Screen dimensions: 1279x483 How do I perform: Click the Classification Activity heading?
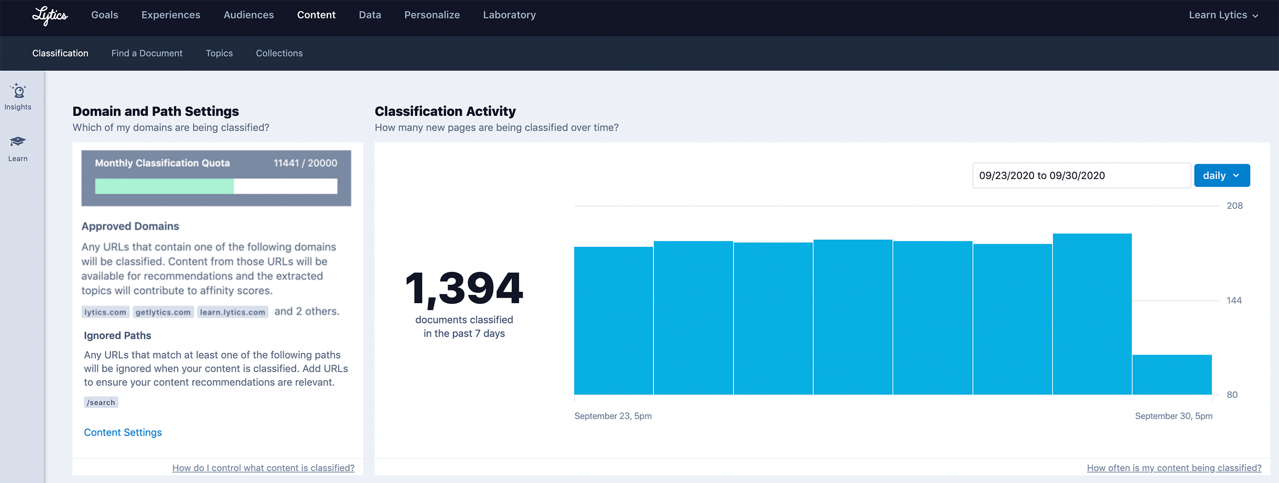pos(445,111)
